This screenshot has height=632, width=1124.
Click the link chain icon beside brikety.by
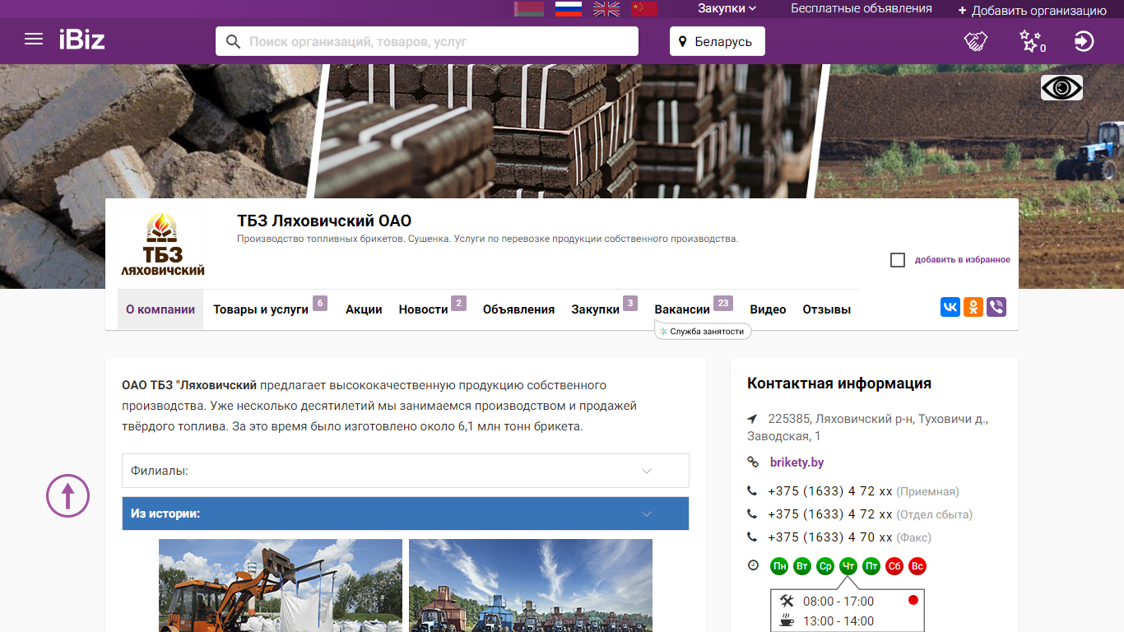coord(753,462)
